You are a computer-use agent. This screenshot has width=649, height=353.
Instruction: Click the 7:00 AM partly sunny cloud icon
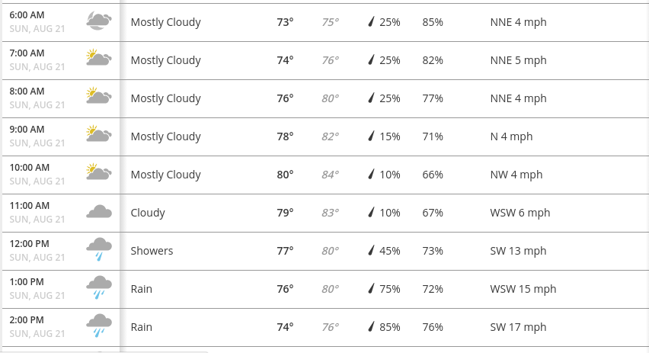[99, 58]
